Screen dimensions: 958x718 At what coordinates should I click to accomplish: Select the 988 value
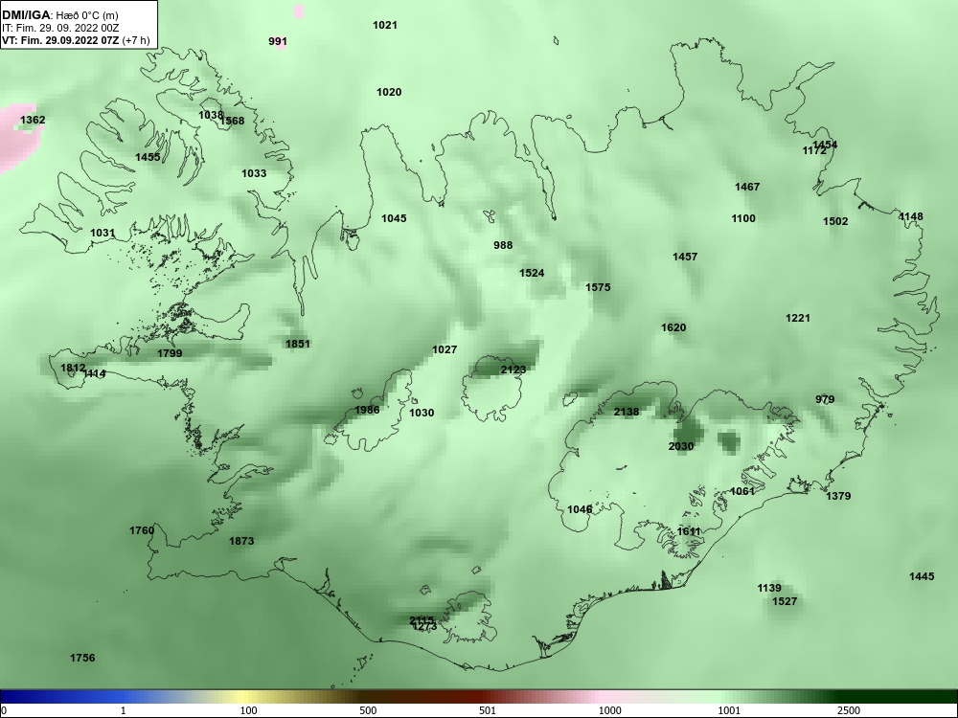click(x=503, y=245)
